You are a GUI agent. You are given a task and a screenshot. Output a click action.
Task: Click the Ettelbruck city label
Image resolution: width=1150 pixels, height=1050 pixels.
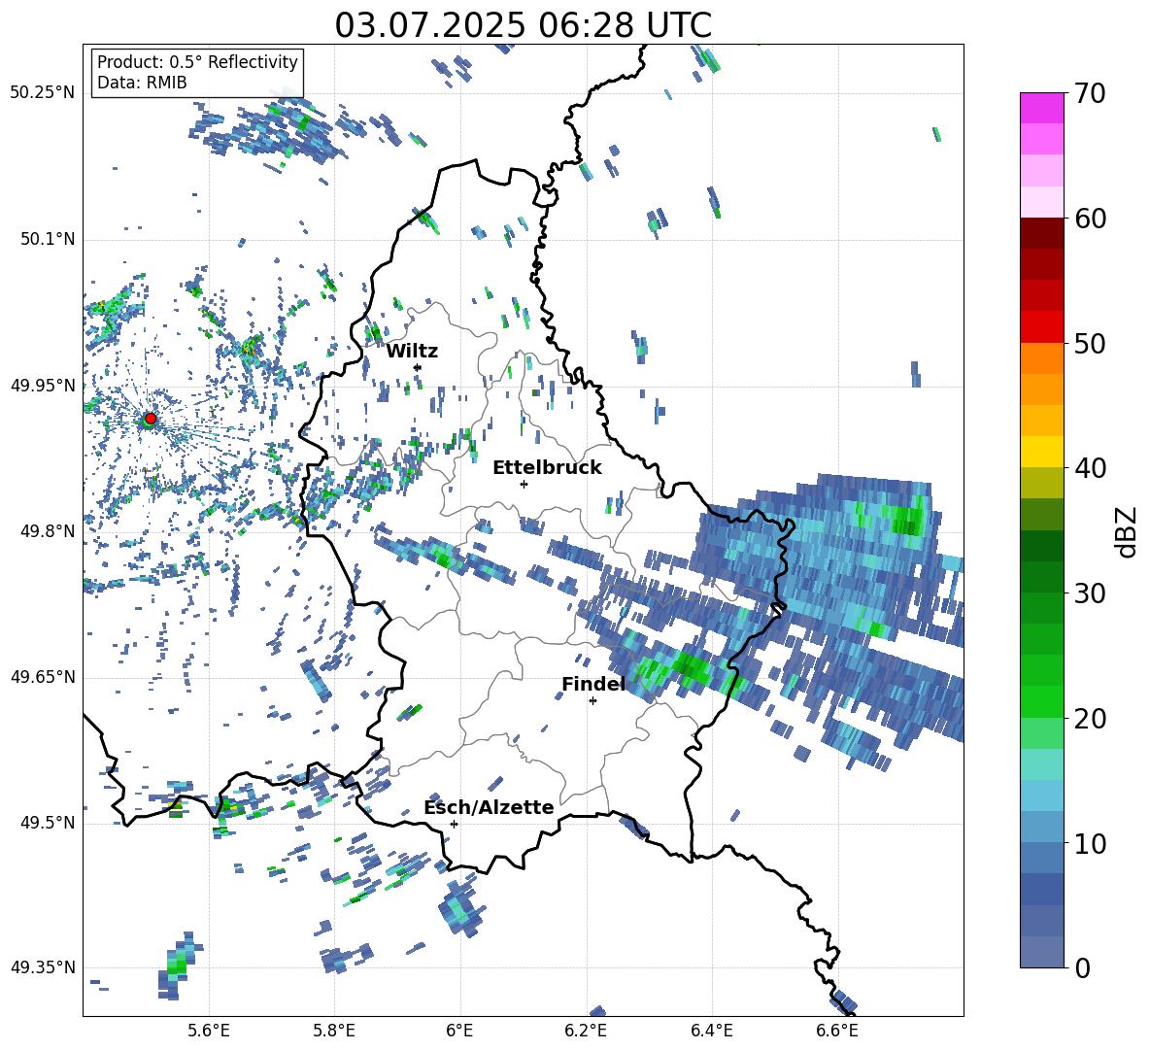[x=547, y=468]
